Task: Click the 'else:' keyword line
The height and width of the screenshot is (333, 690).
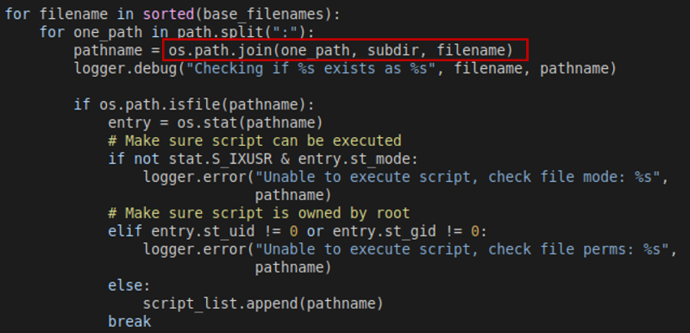Action: [129, 286]
